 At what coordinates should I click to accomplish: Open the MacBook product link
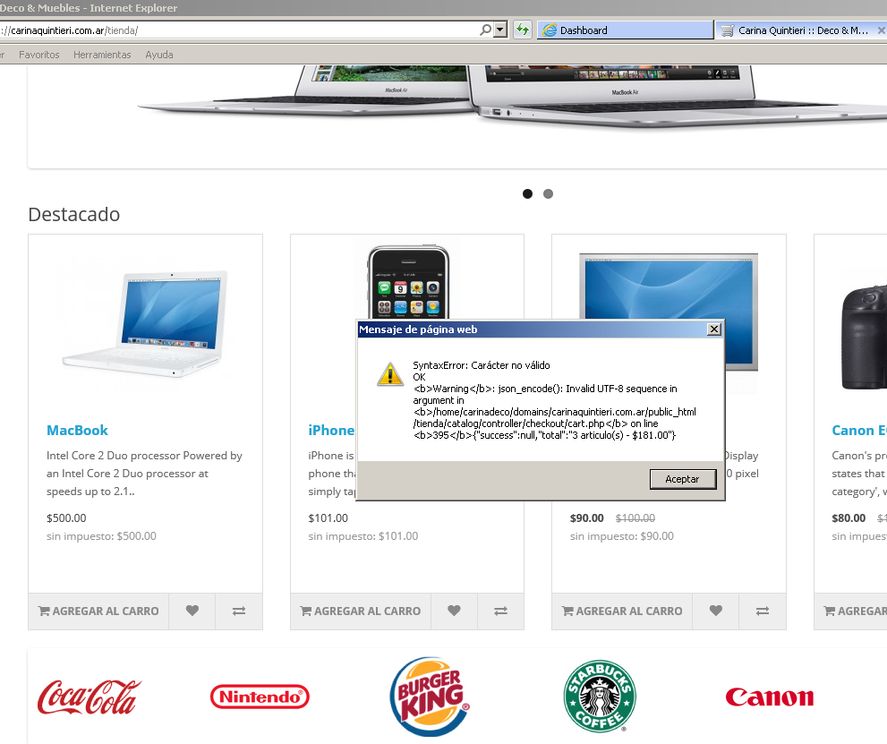77,431
